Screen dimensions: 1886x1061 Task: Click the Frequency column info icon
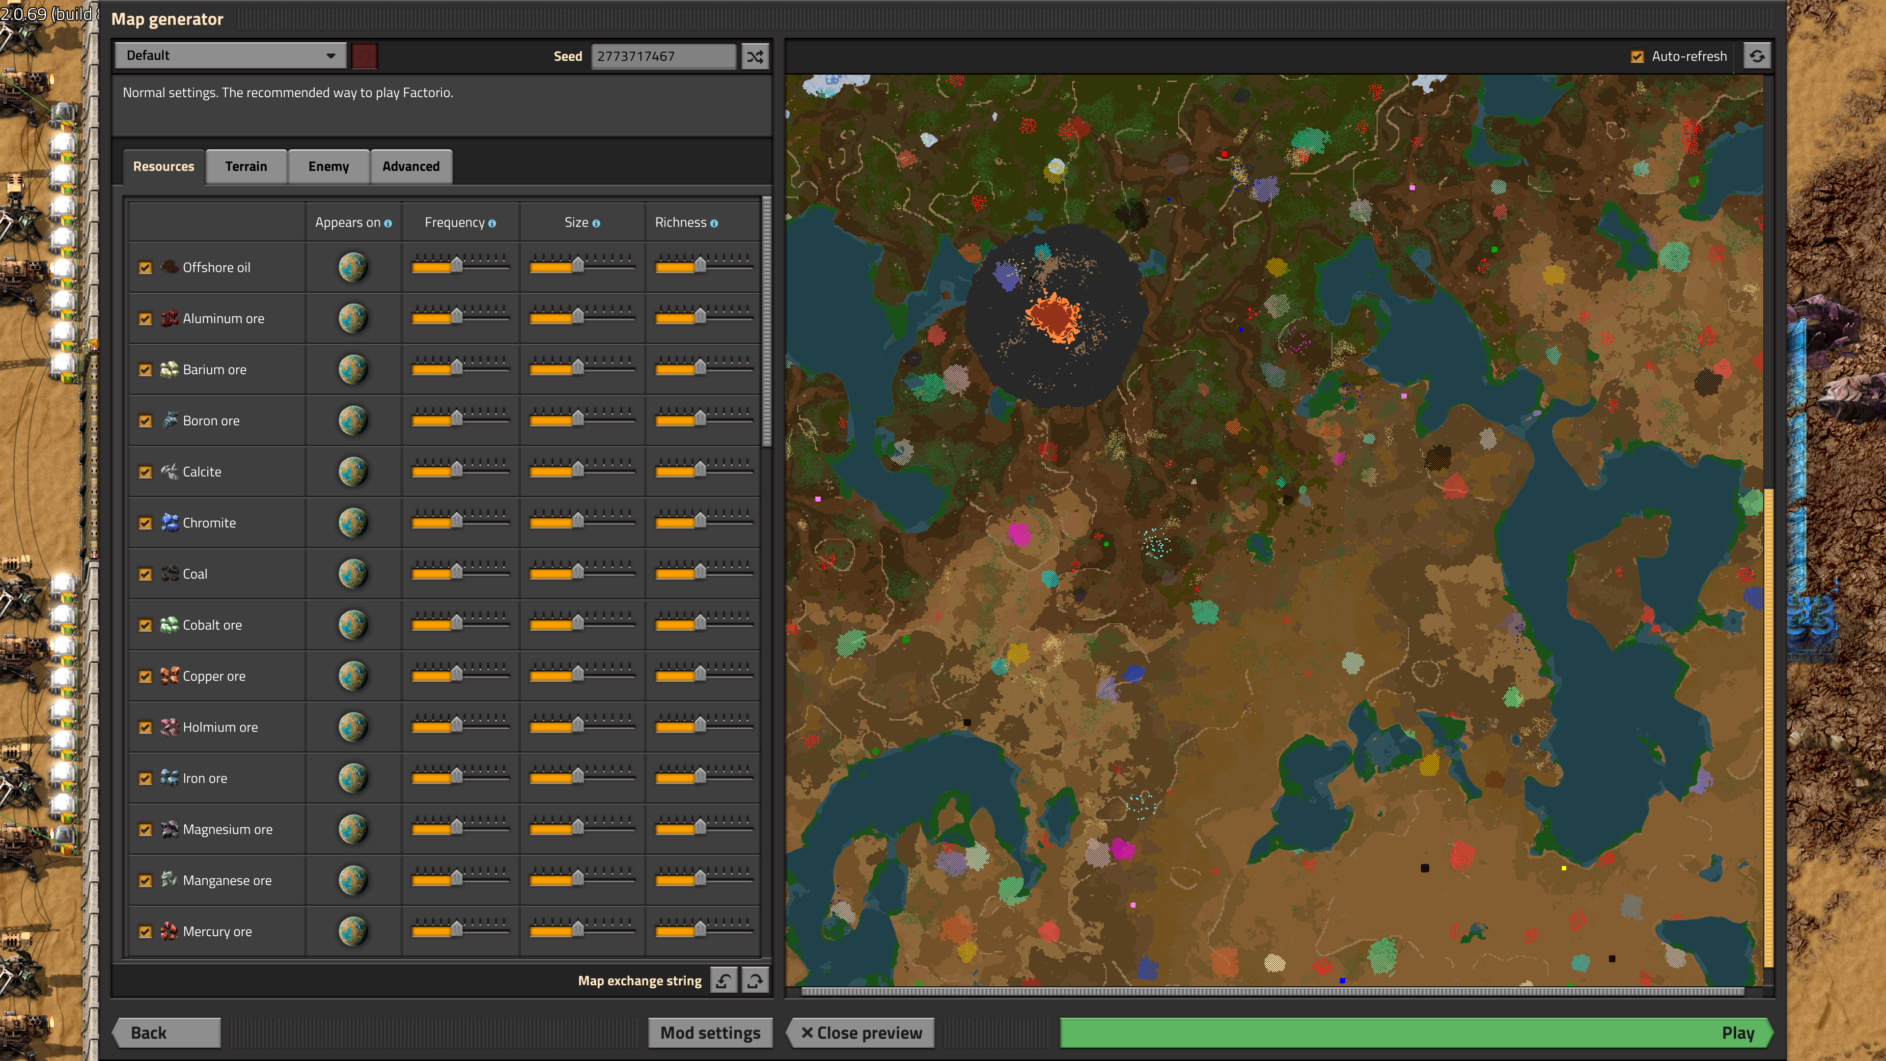492,223
